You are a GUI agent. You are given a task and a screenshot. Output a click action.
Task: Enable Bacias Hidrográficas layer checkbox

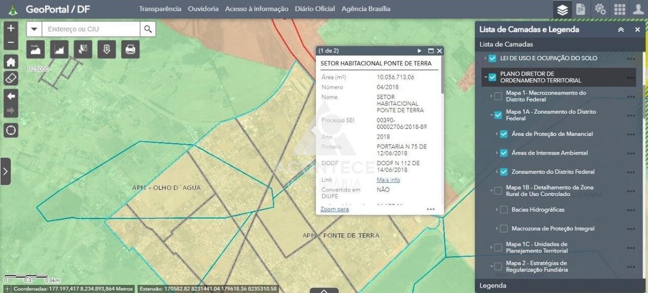tap(503, 209)
